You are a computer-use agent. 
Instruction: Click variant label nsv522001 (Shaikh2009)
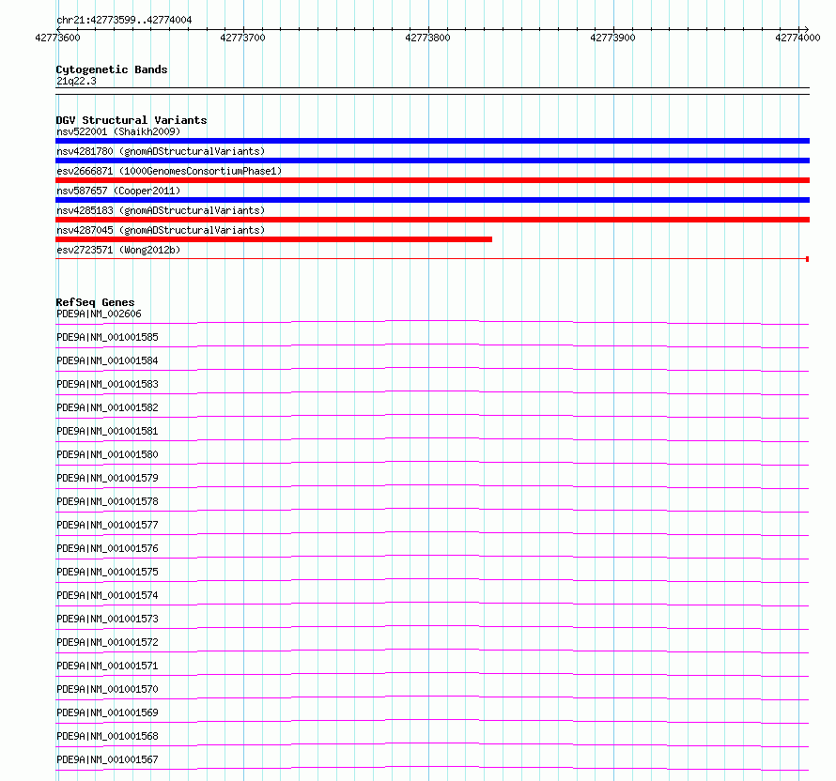(118, 131)
